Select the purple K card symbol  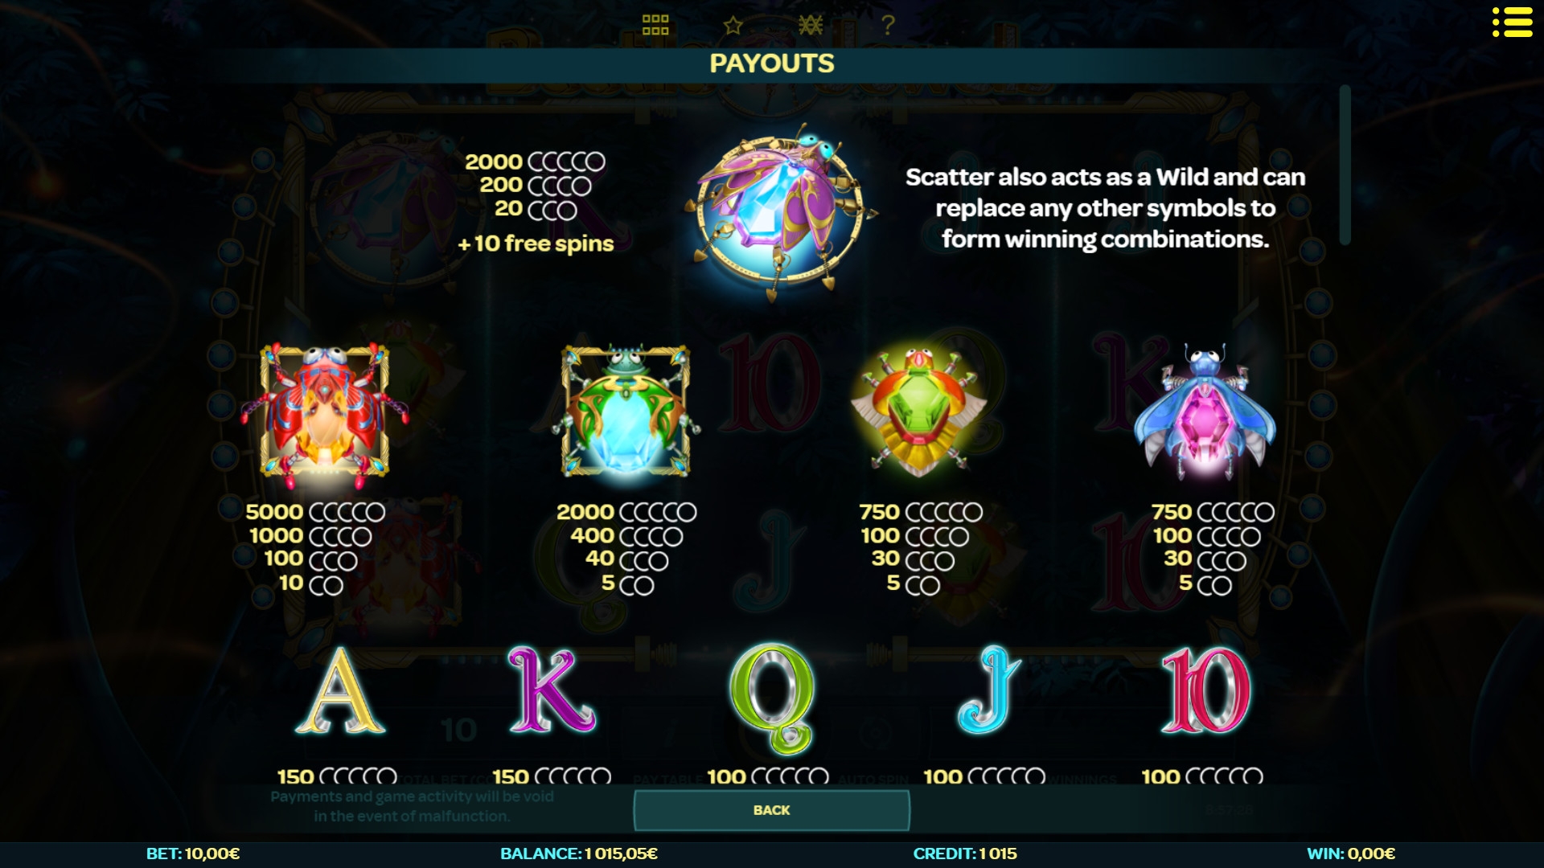552,691
